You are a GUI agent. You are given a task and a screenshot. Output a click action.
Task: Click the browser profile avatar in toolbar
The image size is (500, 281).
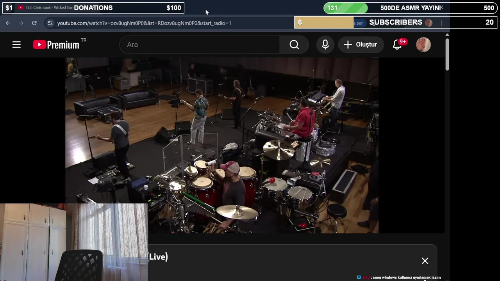pyautogui.click(x=429, y=23)
